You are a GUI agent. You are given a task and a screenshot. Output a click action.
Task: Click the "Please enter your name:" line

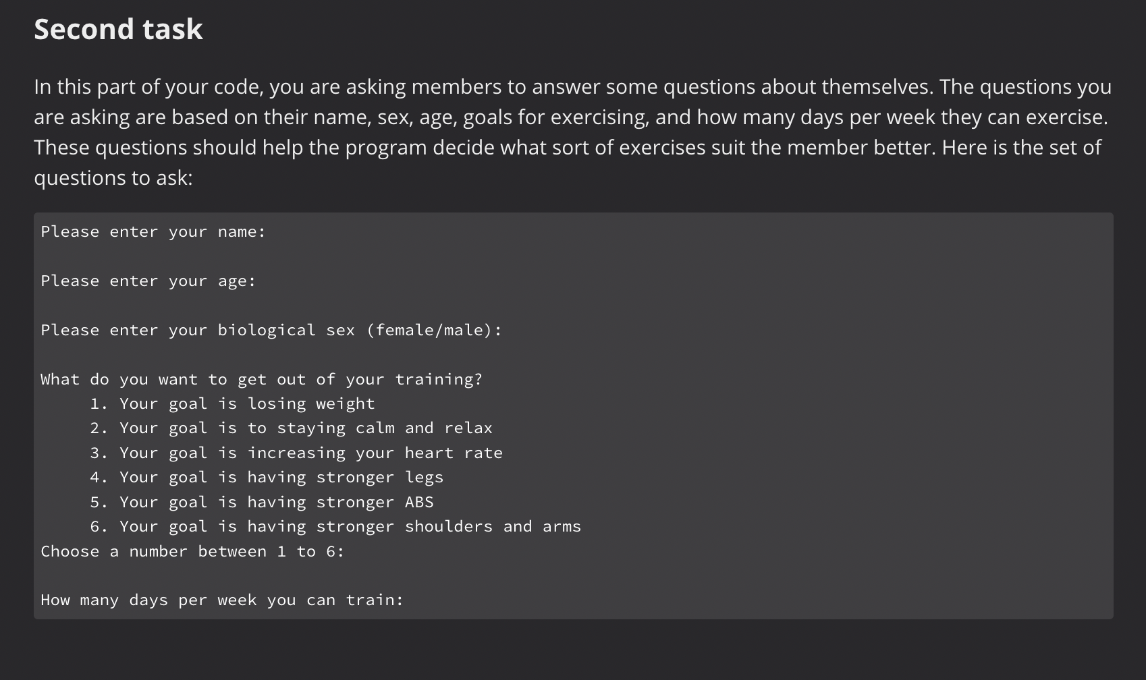tap(153, 232)
